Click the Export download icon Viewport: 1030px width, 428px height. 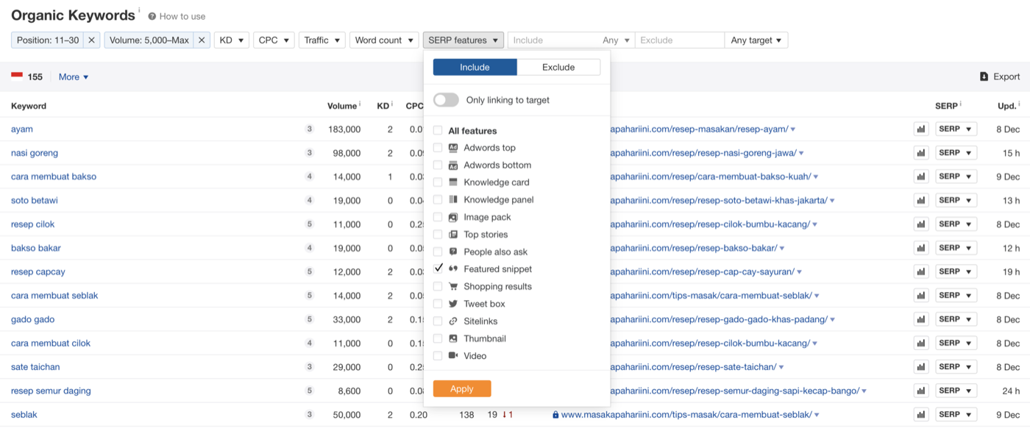984,76
